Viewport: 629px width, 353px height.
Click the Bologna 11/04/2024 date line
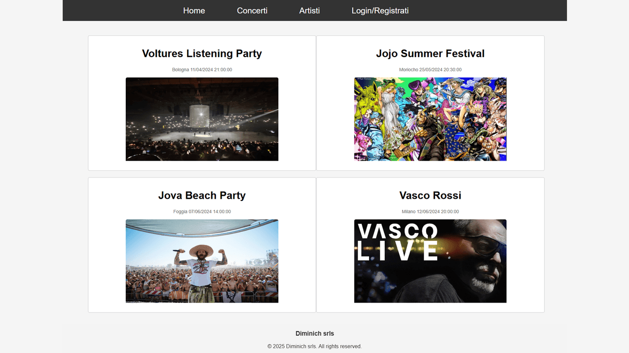tap(202, 70)
